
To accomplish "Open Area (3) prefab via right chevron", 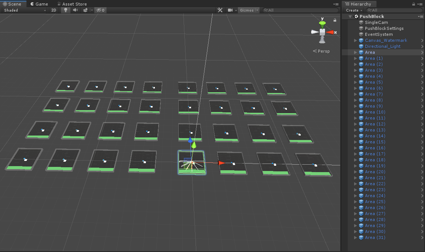I will coord(422,70).
